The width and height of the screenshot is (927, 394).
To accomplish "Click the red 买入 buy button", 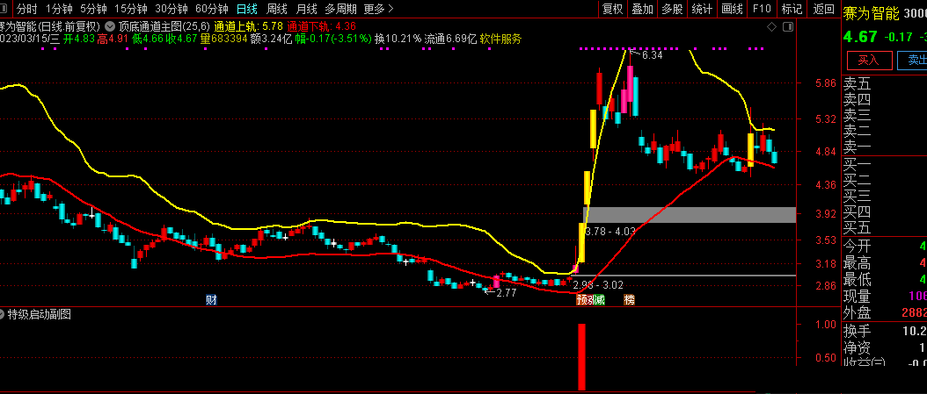I will (x=868, y=61).
